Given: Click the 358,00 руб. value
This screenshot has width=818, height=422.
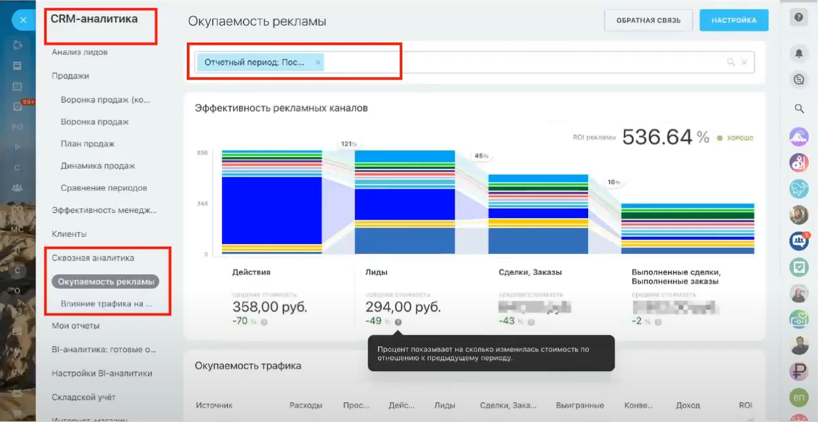Looking at the screenshot, I should coord(270,307).
